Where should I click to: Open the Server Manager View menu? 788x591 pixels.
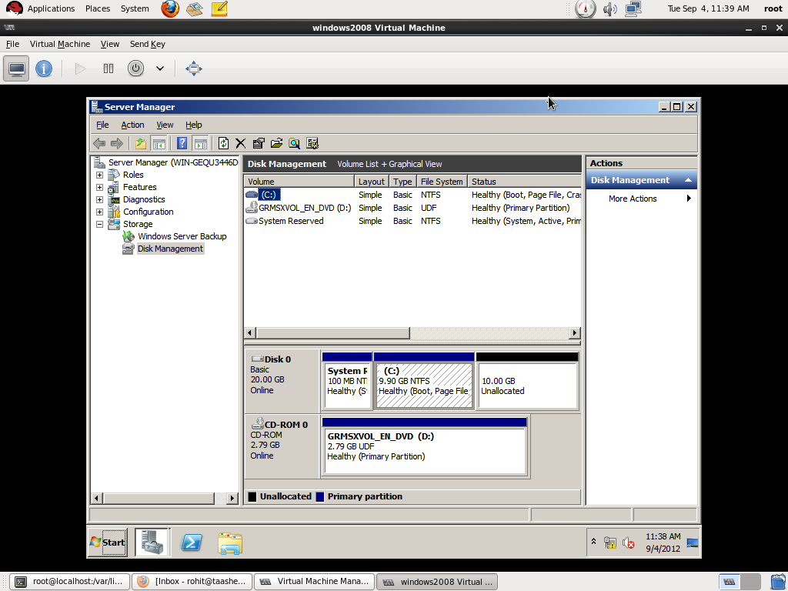click(x=165, y=125)
